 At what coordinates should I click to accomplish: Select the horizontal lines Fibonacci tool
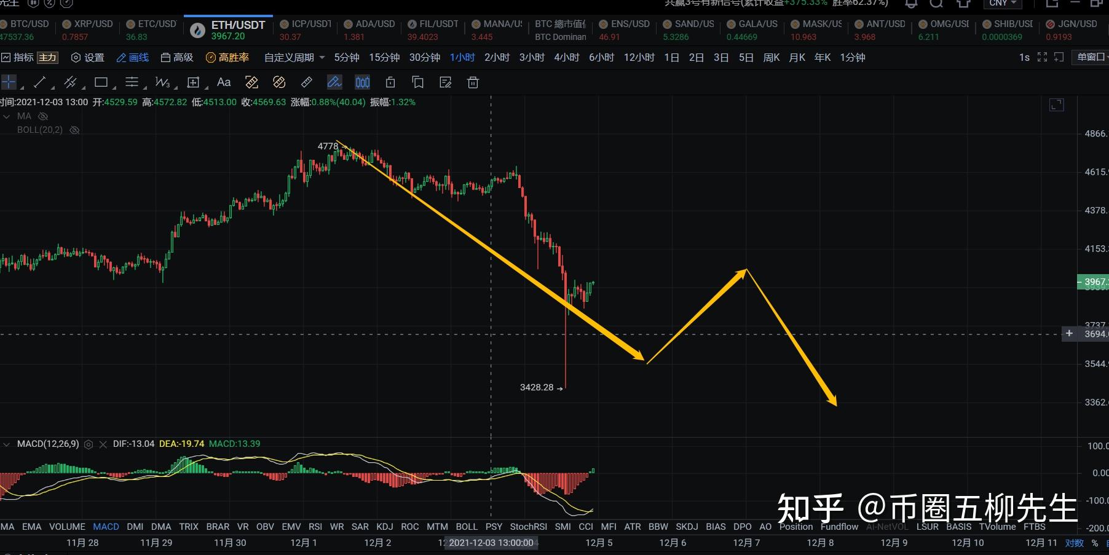click(132, 82)
